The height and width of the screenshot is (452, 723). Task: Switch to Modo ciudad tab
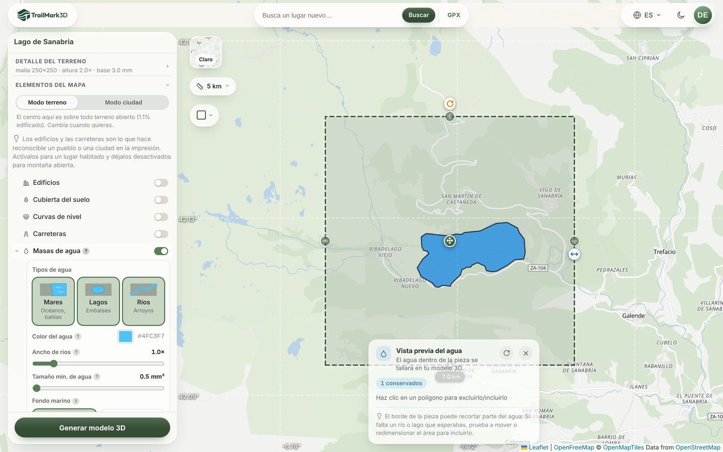[124, 102]
